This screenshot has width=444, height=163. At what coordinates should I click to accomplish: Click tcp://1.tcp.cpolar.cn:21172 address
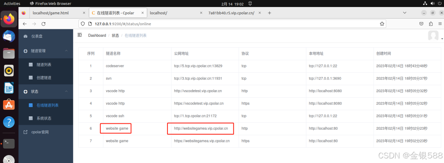(195, 116)
